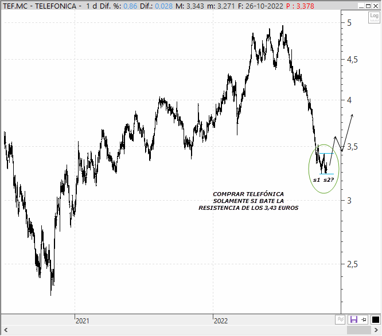Image resolution: width=382 pixels, height=336 pixels.
Task: Click the TEF.MC - TELEFONICA title text
Action: 40,6
